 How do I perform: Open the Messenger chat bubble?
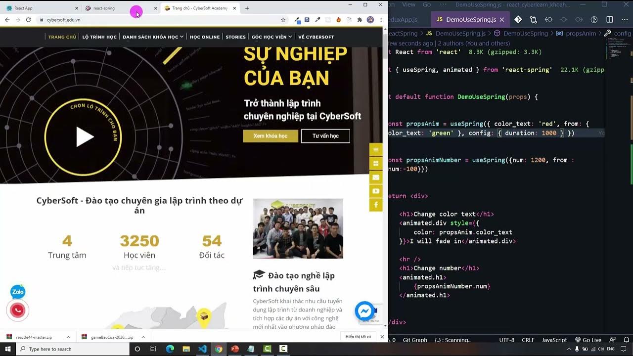[x=365, y=311]
